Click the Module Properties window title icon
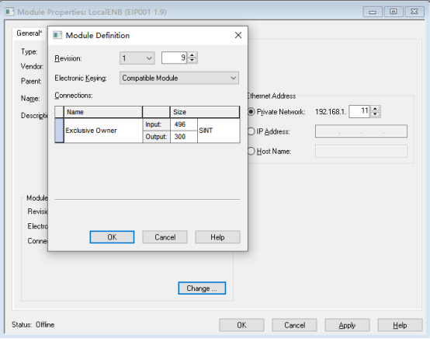Viewport: 430px width, 339px height. (x=9, y=12)
